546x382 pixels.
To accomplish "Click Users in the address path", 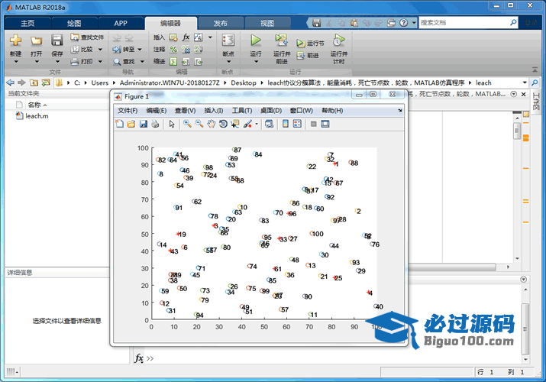I will coord(100,83).
